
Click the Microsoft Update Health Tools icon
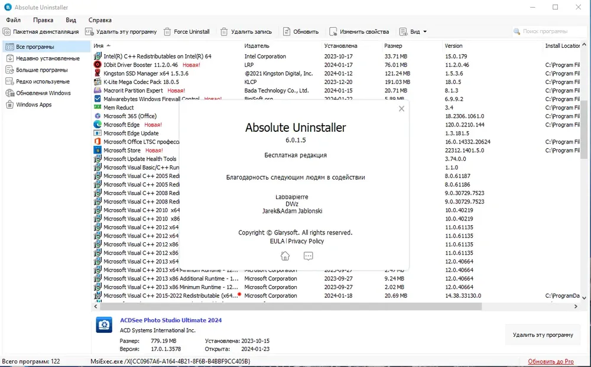point(98,158)
